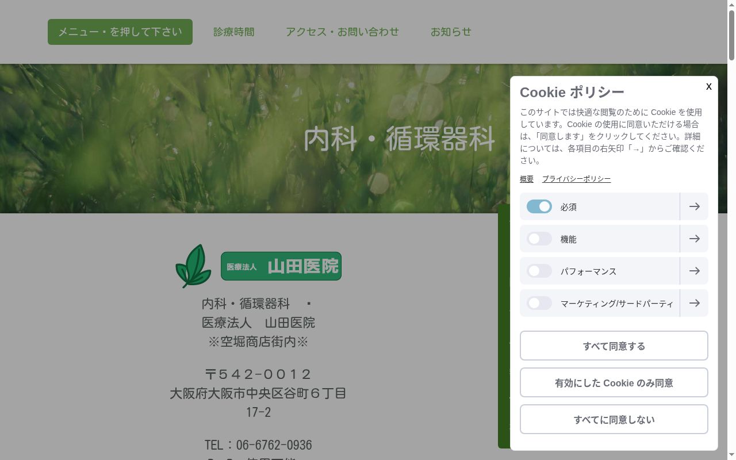Click the 必須 category label

point(569,207)
